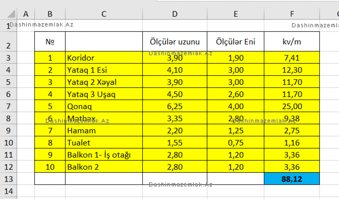Click the blue total cell 88,12

(x=292, y=179)
